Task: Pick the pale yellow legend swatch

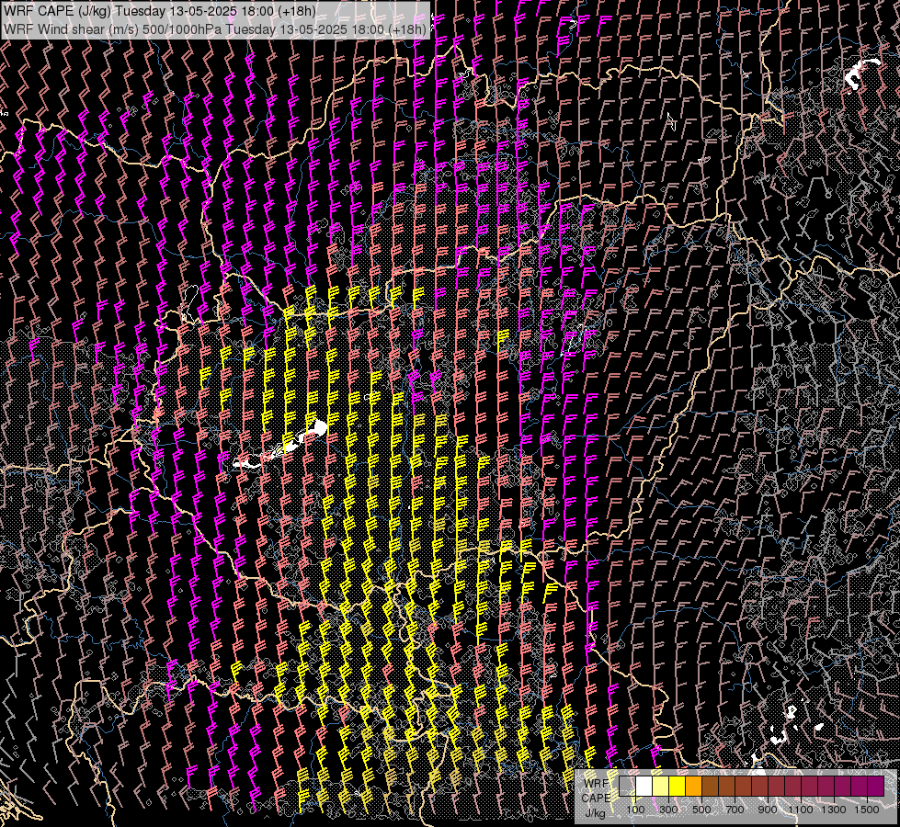Action: pyautogui.click(x=661, y=787)
